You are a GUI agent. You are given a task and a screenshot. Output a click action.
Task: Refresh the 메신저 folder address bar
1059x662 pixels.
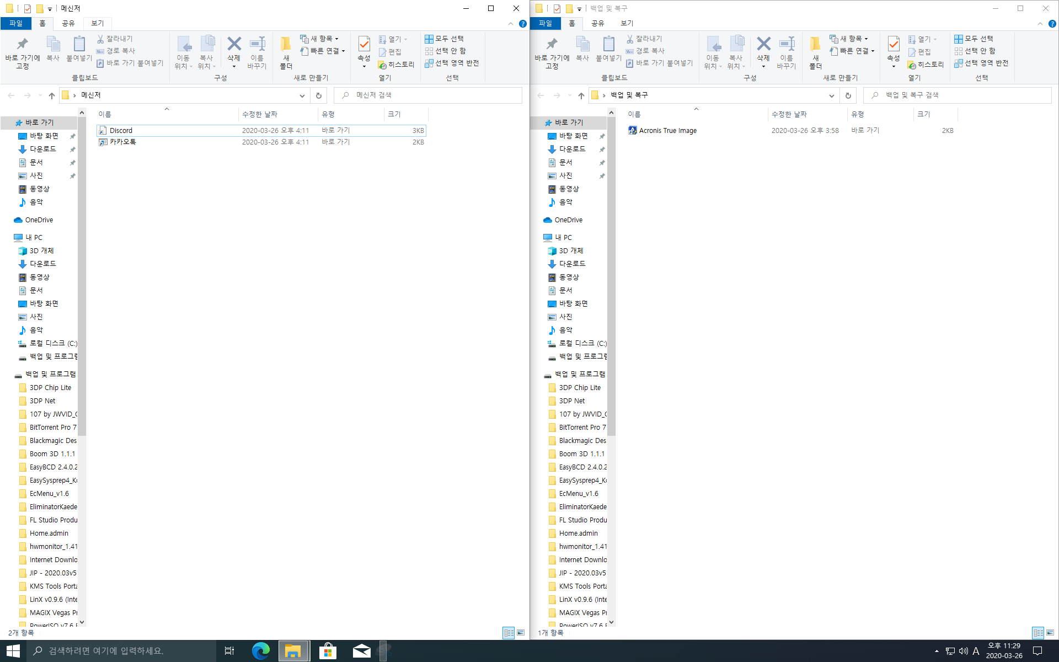click(x=318, y=95)
